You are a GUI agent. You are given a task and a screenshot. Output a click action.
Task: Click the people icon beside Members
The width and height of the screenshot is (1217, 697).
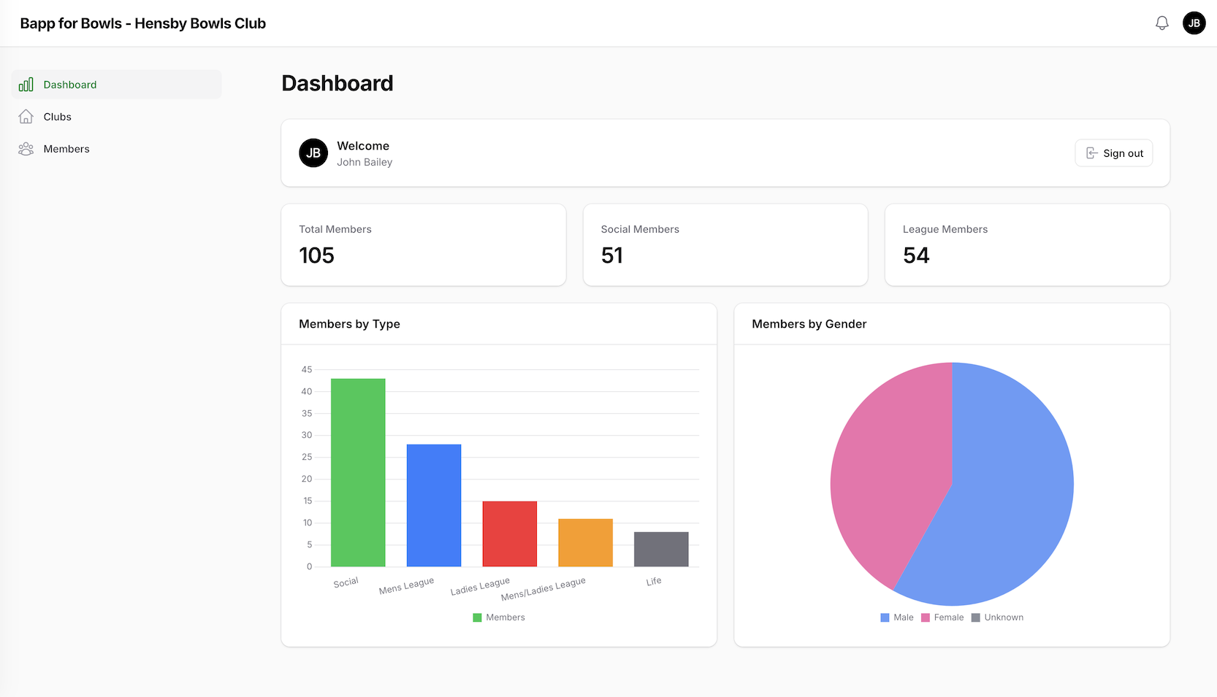[26, 148]
